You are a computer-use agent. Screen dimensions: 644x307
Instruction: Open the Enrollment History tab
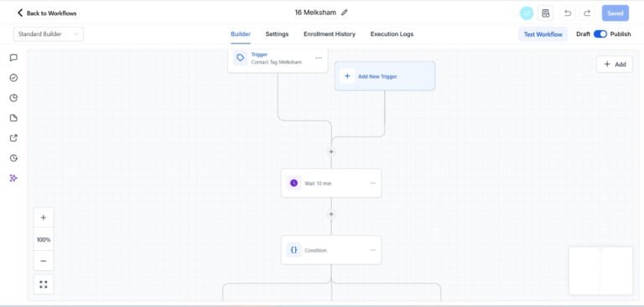(330, 34)
